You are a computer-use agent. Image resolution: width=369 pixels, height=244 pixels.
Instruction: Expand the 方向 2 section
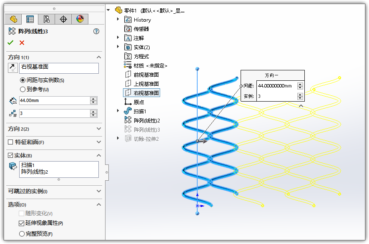(x=99, y=129)
